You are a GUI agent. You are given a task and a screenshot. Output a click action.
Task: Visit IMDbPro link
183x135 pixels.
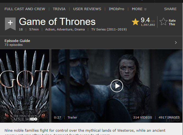coord(116,9)
